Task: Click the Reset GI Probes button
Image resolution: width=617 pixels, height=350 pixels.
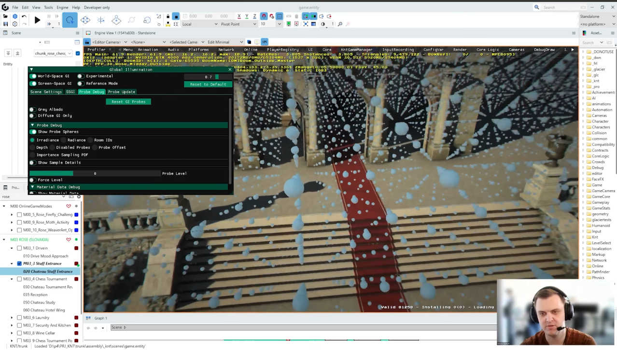Action: pos(128,101)
